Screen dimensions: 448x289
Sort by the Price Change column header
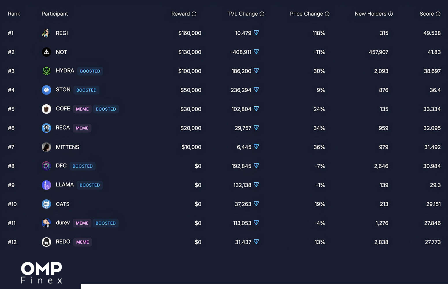[x=306, y=14]
